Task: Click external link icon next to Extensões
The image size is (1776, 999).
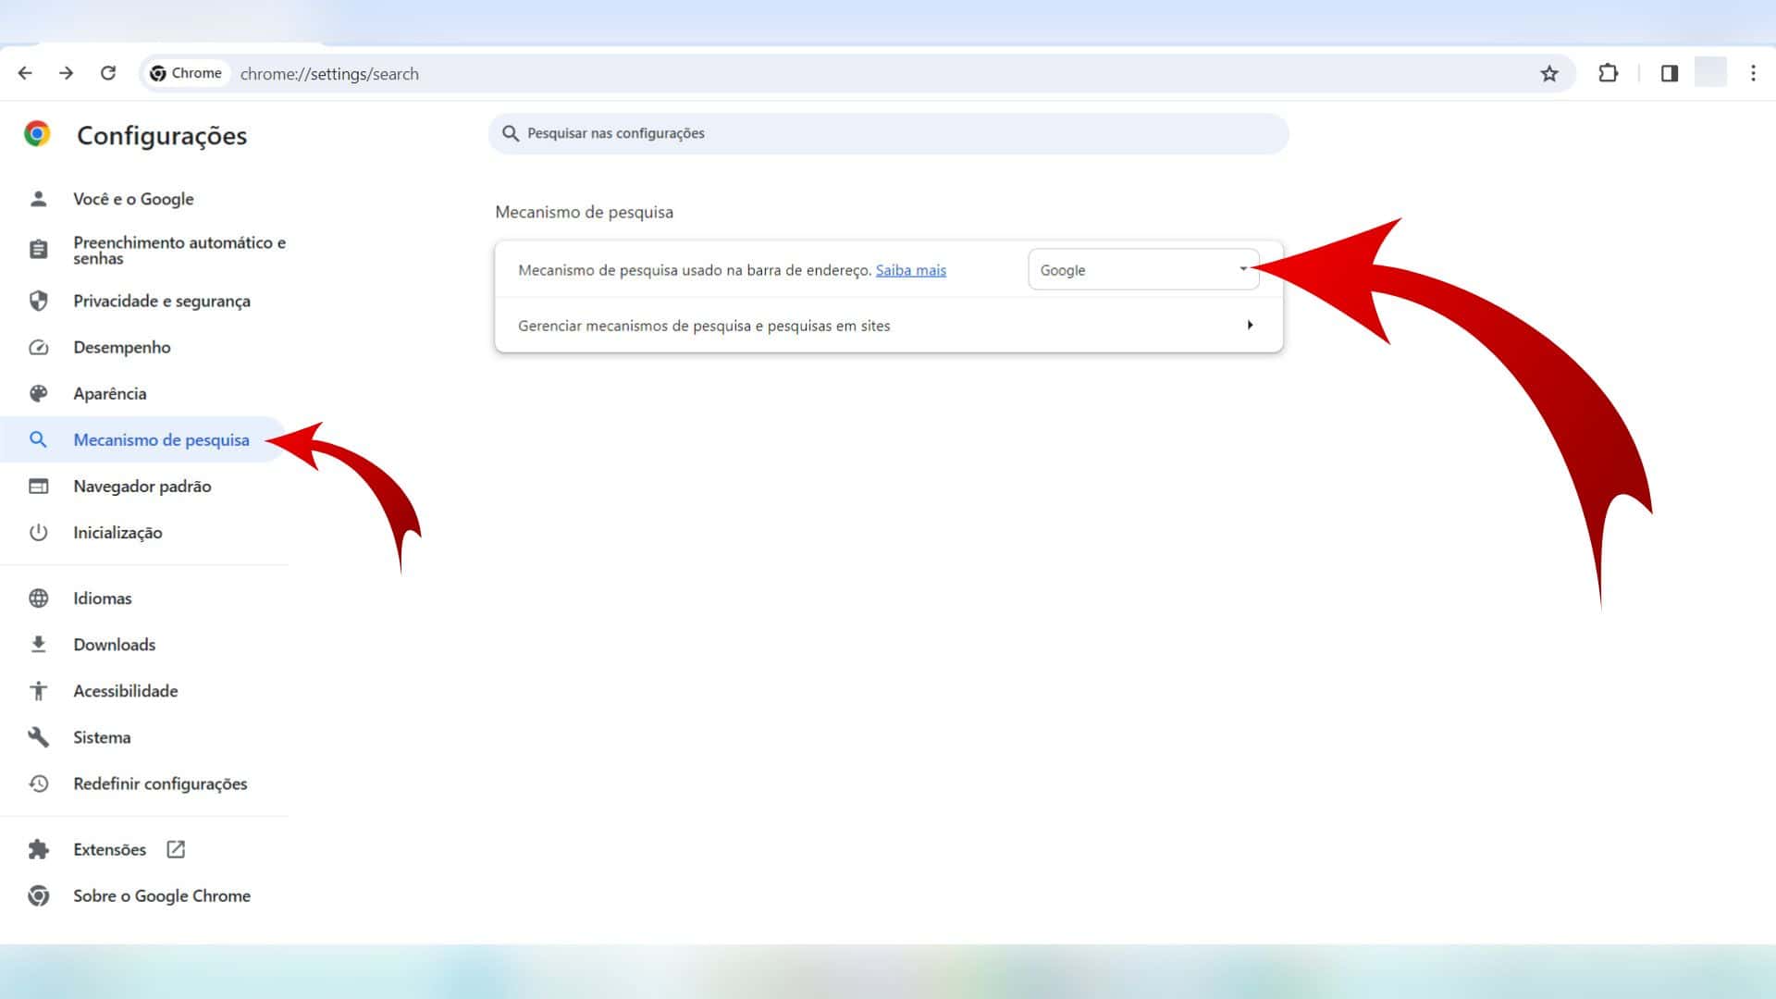Action: click(176, 849)
